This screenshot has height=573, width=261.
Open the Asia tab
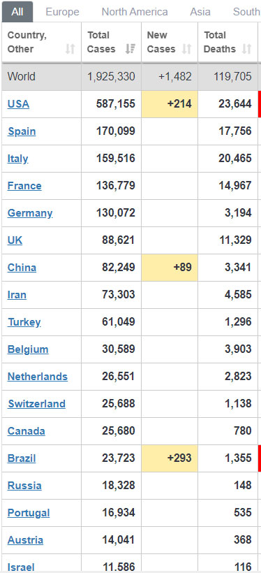point(200,12)
